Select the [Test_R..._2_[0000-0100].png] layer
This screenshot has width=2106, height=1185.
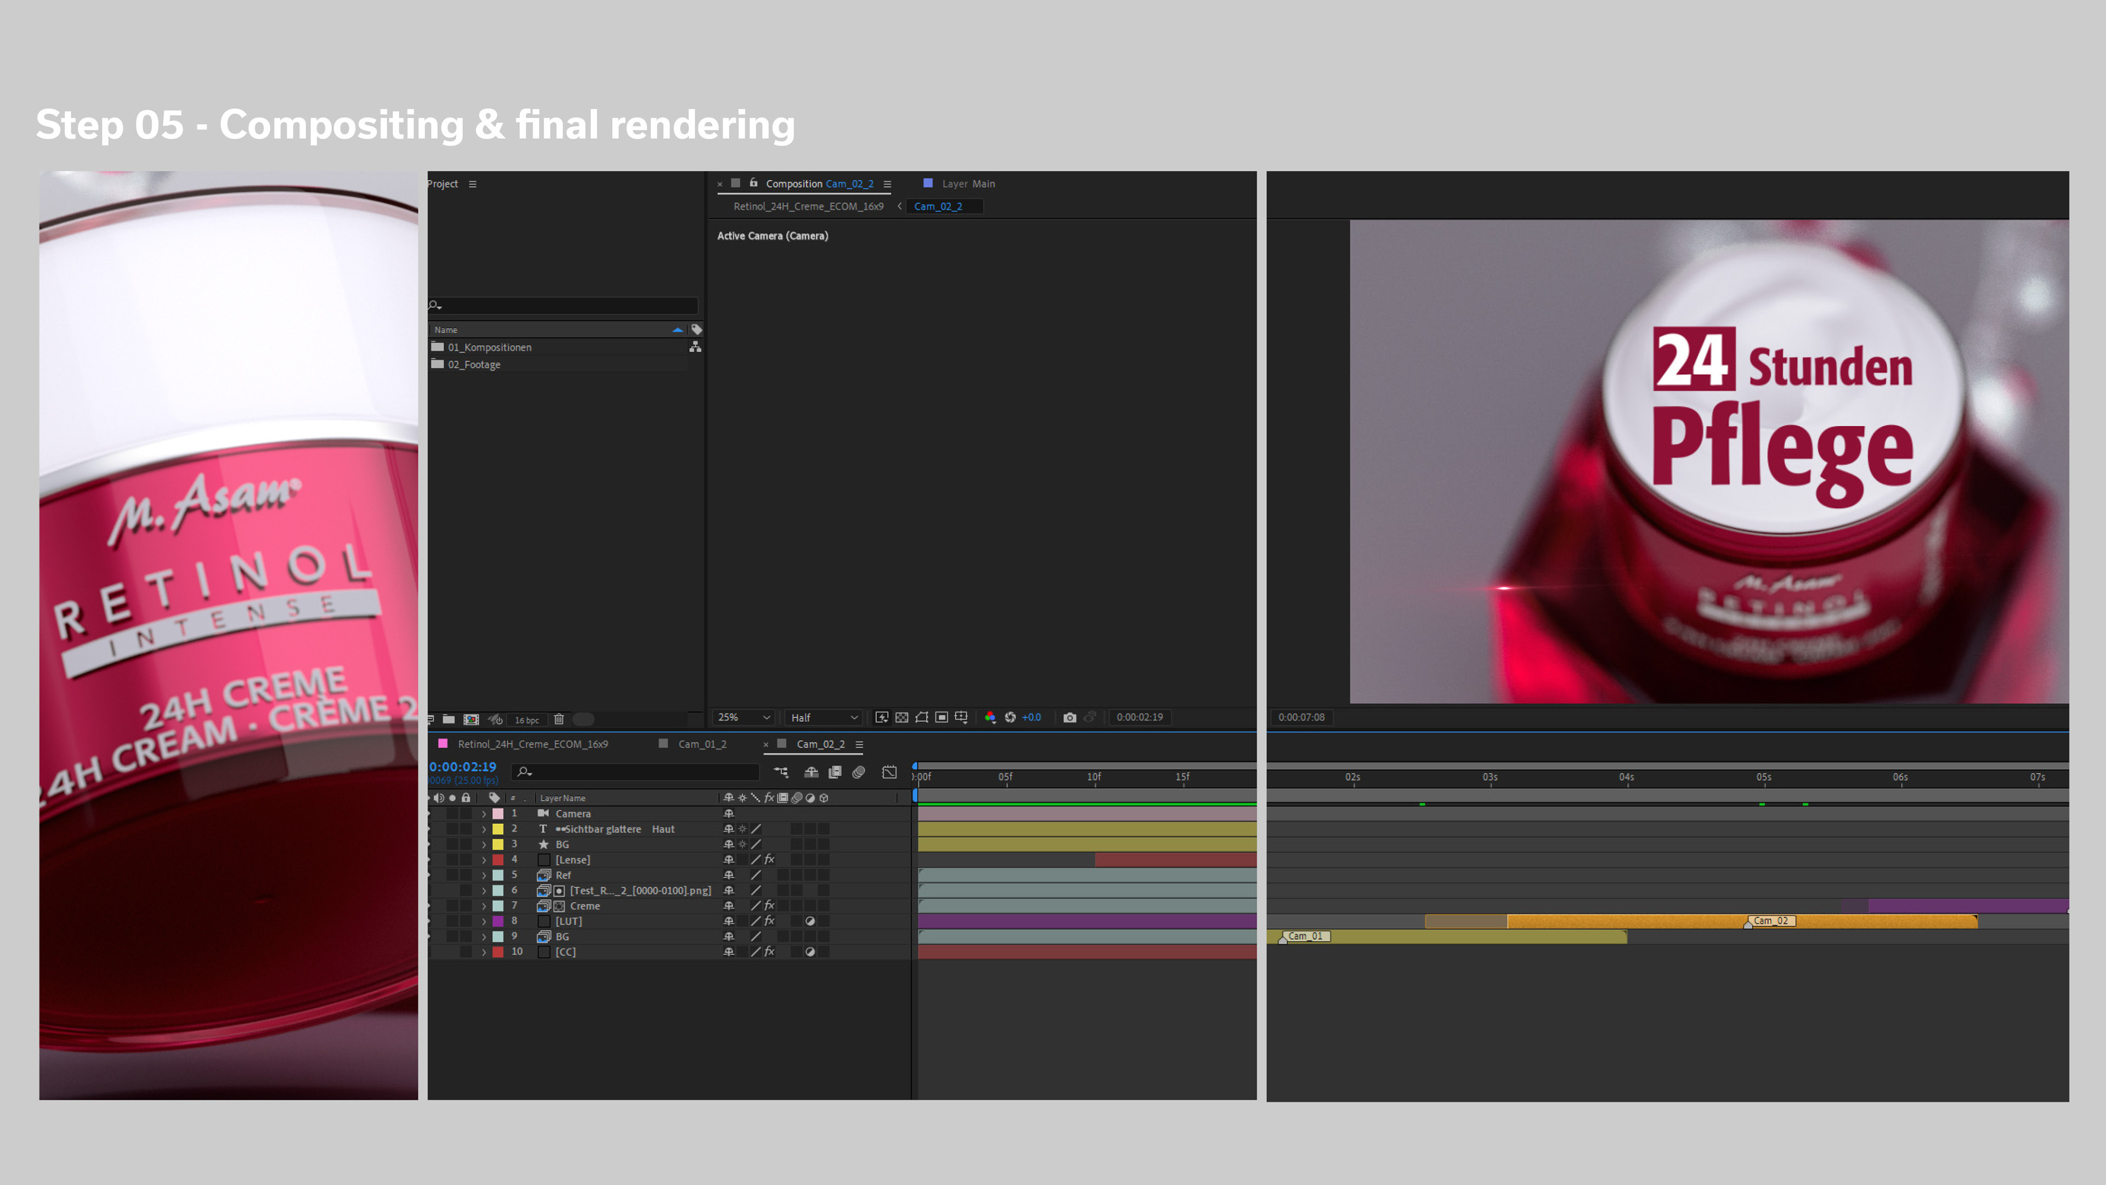click(x=640, y=890)
